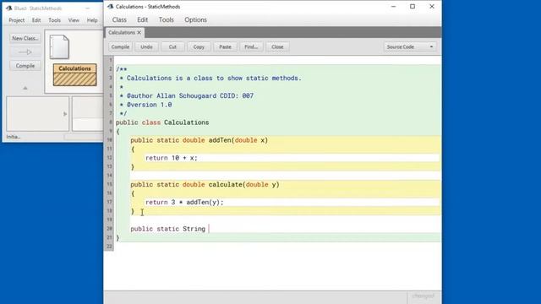Open the Find... dialog button
Viewport: 541px width, 304px height.
pyautogui.click(x=251, y=47)
